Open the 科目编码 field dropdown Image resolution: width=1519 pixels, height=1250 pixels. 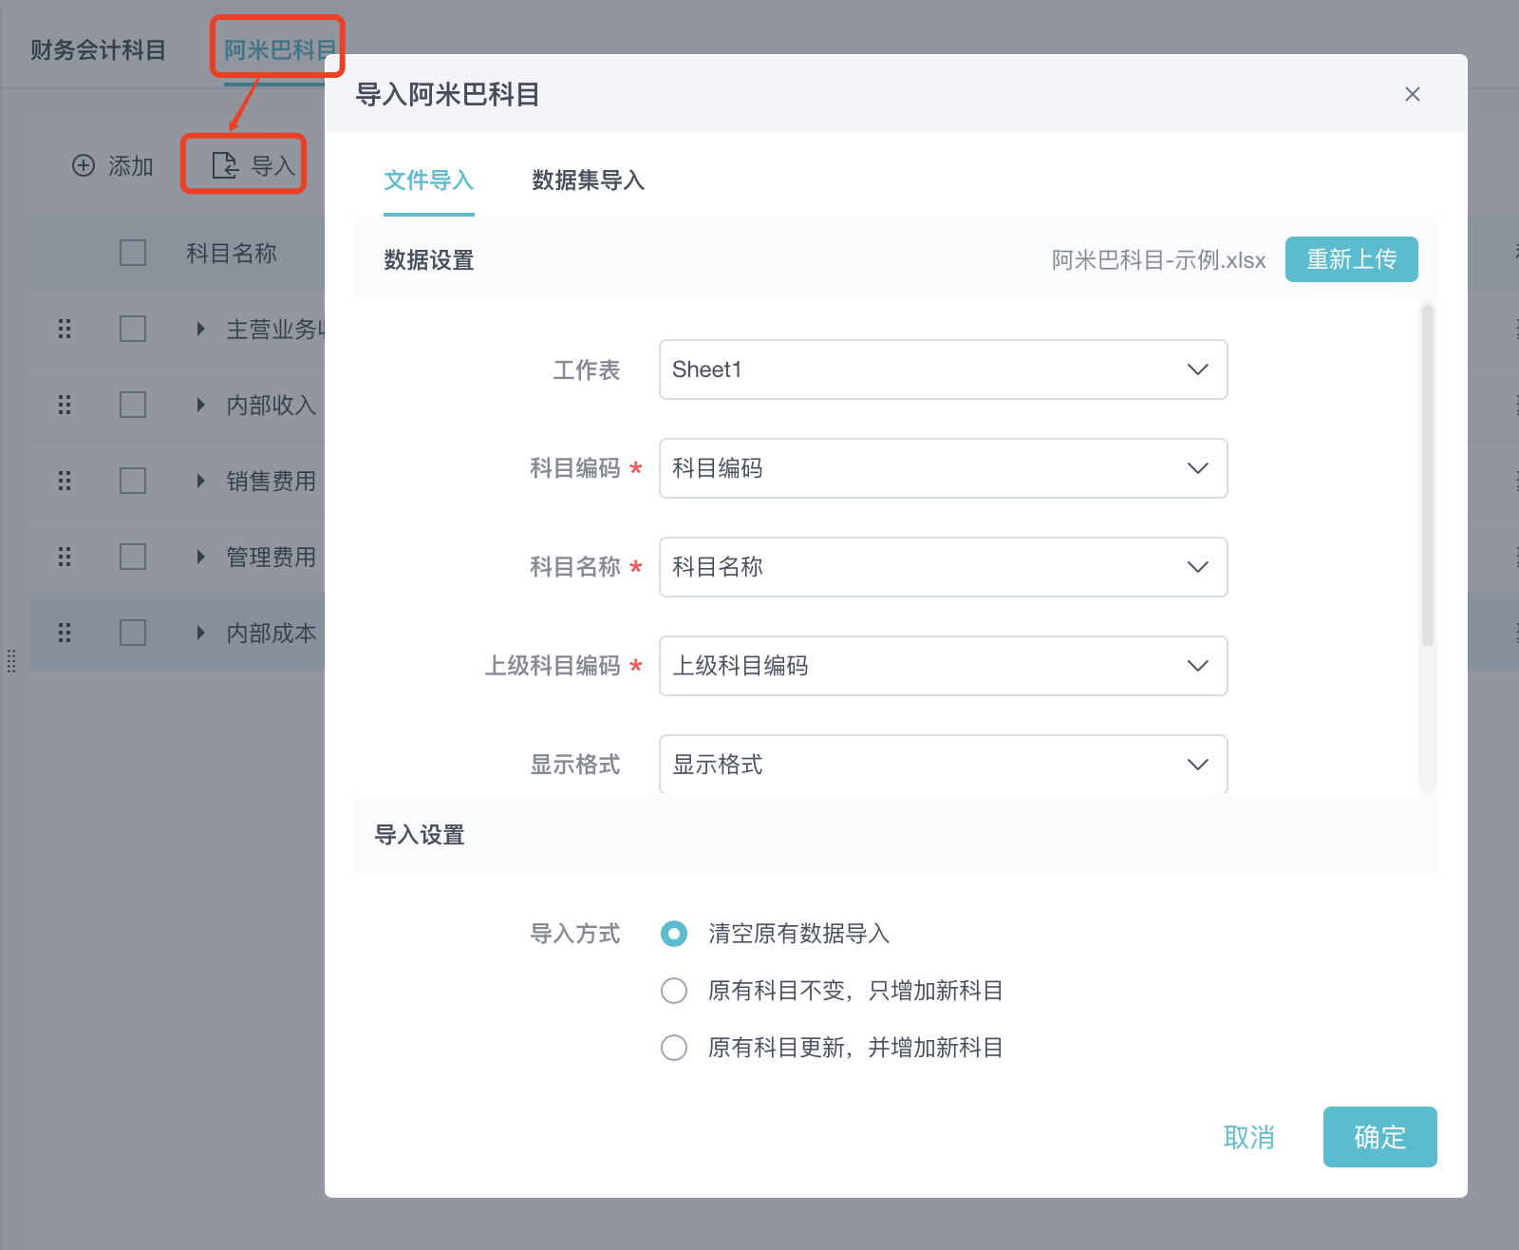943,468
